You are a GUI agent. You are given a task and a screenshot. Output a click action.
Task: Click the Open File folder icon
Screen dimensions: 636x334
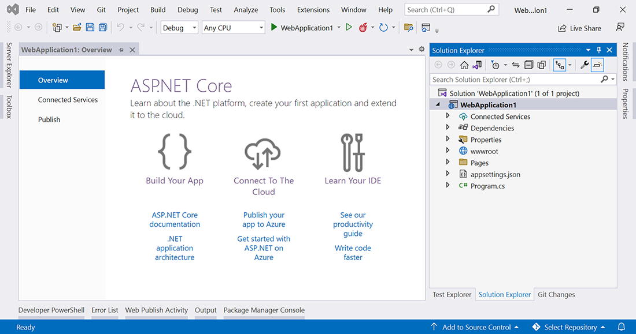pos(77,28)
